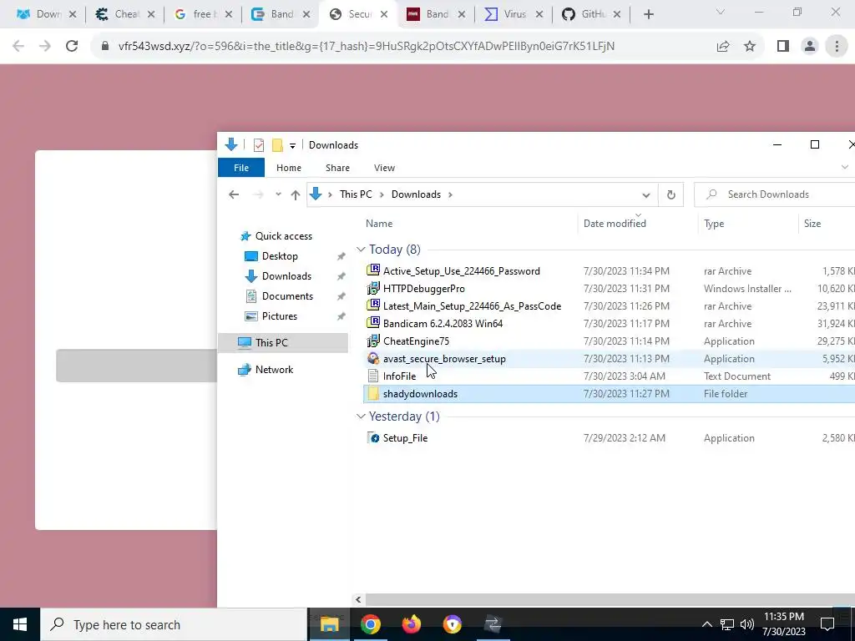Open Chrome tab search dropdown

coord(721,12)
